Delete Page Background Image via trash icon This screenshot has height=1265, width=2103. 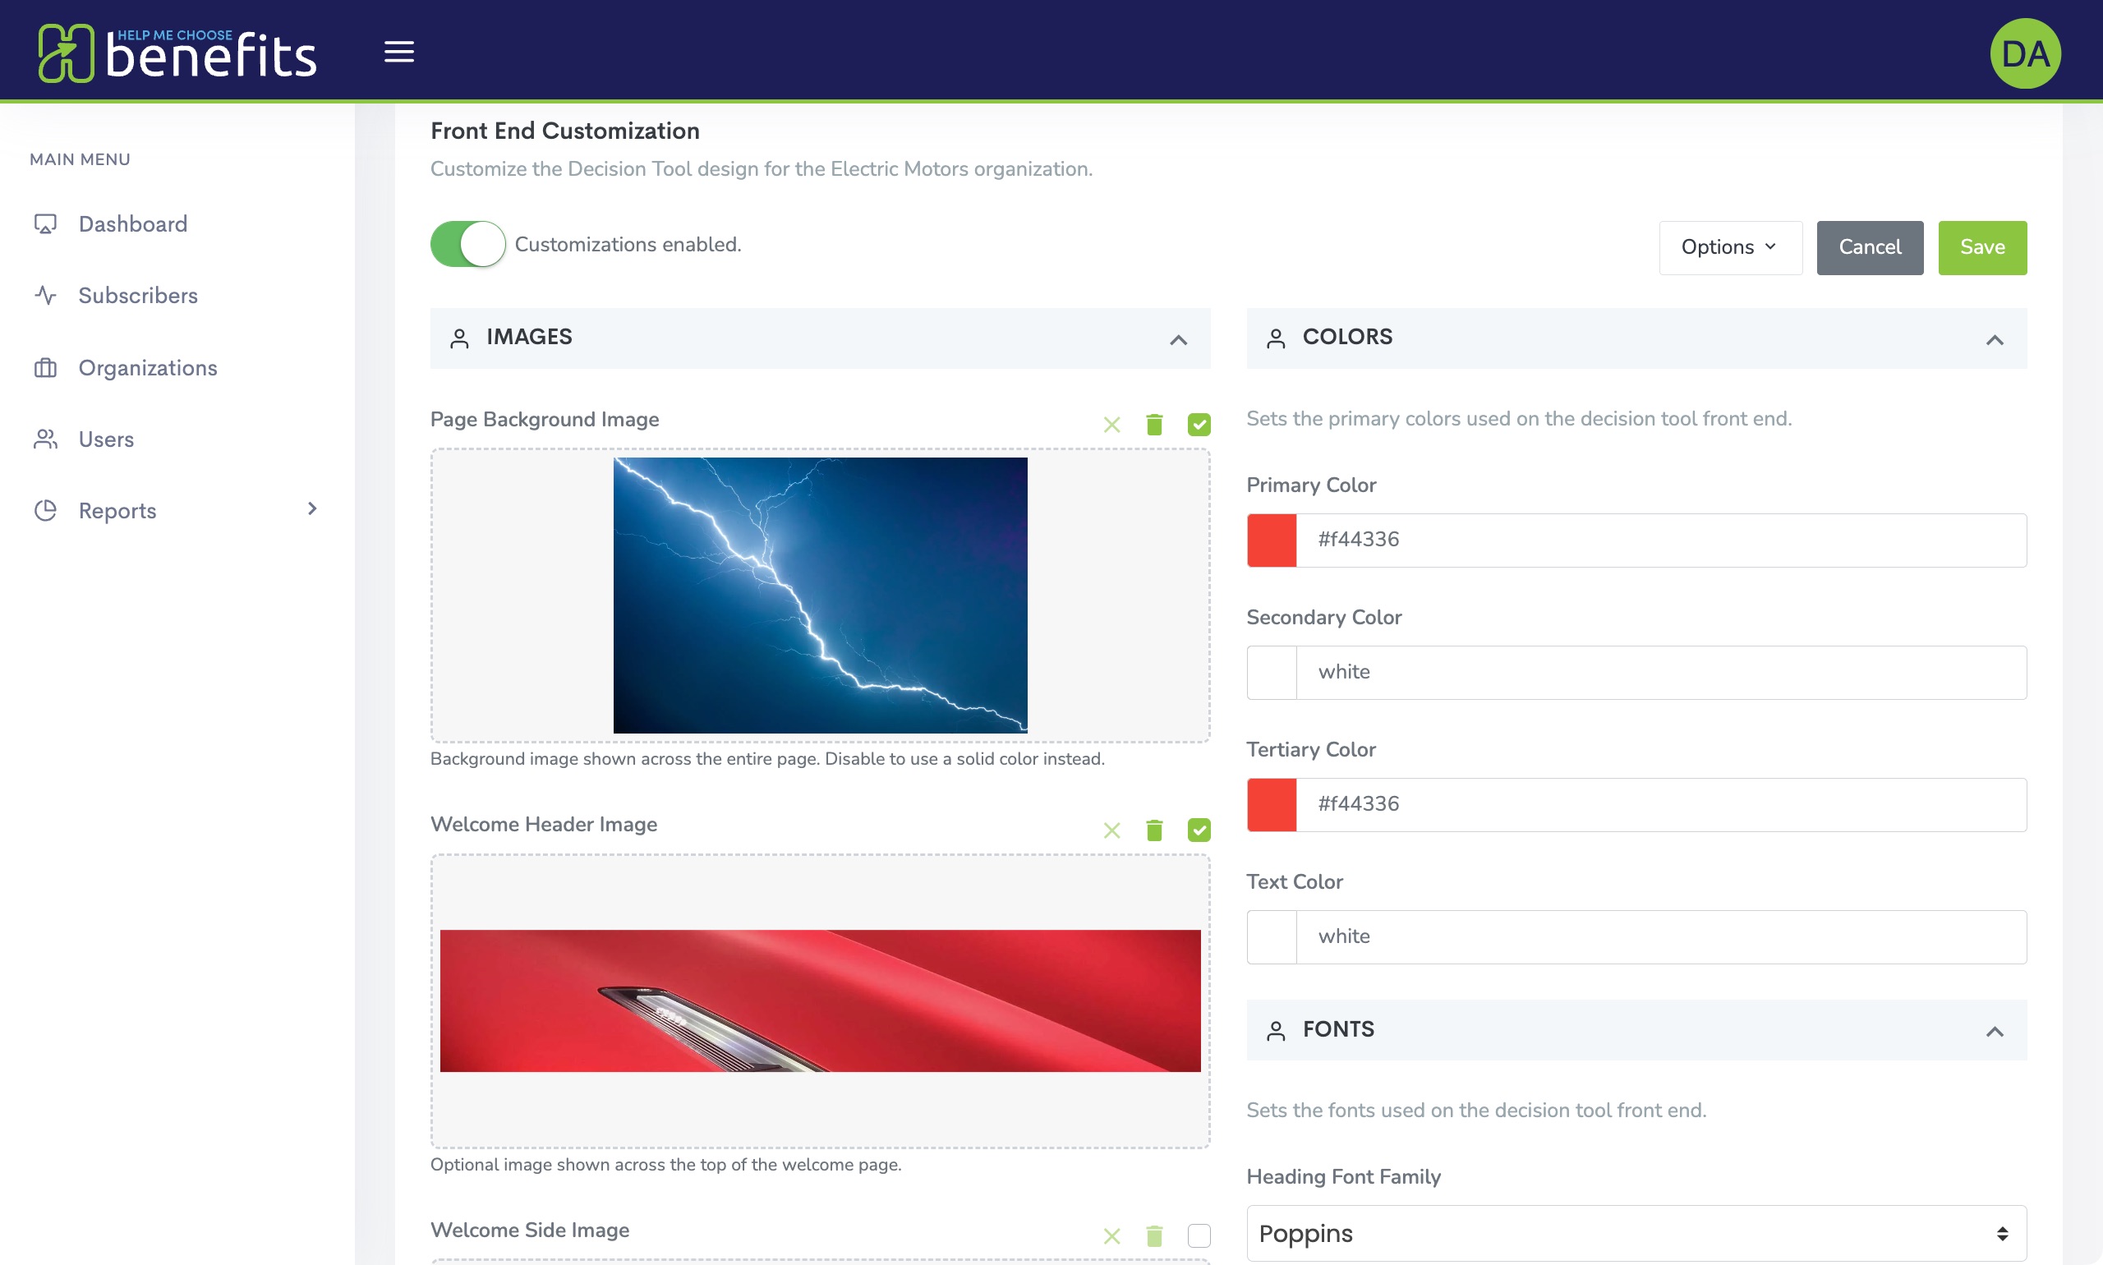1154,425
